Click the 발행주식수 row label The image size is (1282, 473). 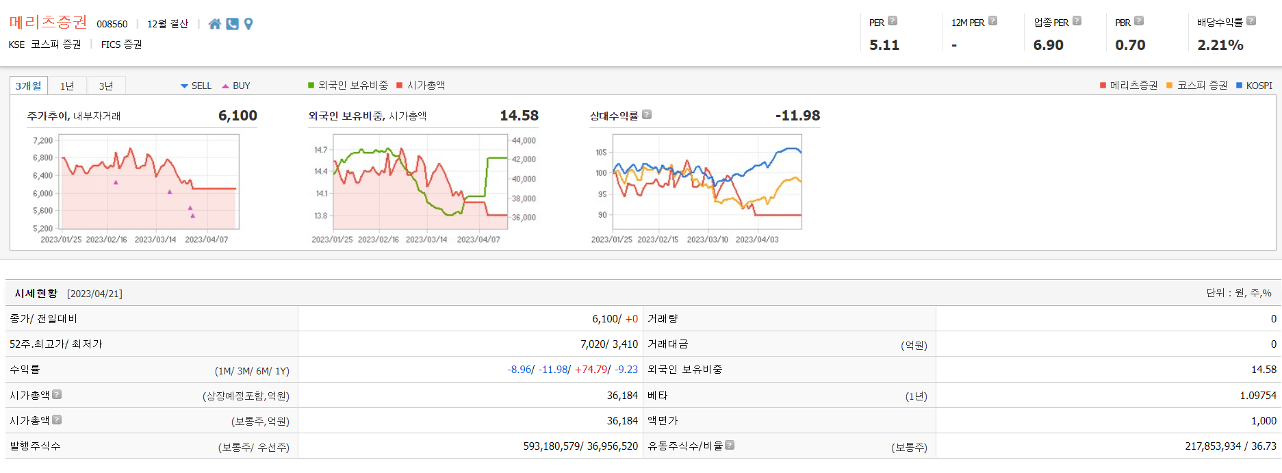pyautogui.click(x=35, y=446)
